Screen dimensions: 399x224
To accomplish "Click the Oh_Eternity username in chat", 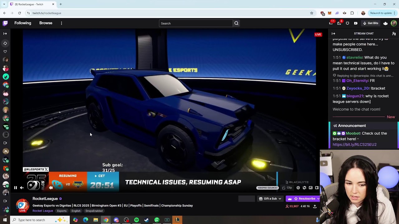I will click(x=357, y=81).
